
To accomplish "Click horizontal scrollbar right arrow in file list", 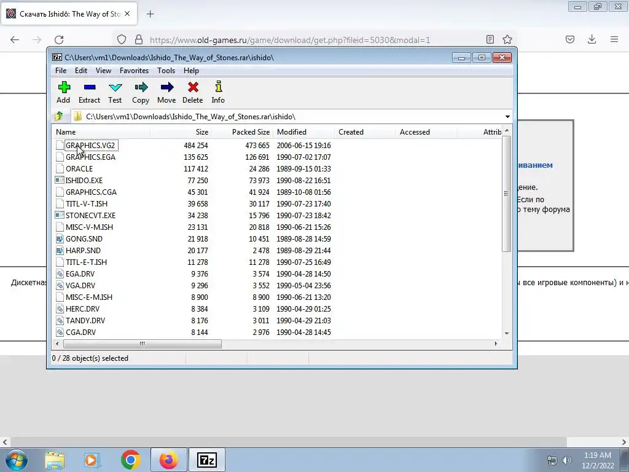I will coord(496,344).
